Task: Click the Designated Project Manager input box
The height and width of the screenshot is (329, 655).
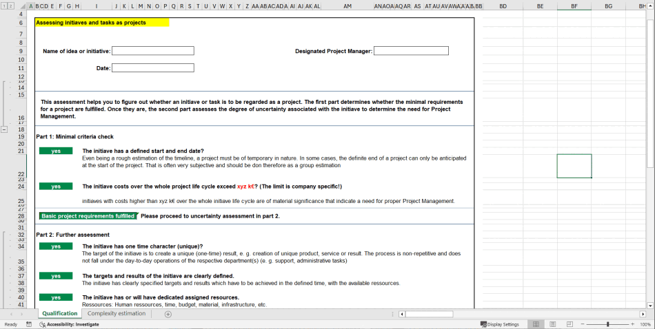Action: tap(411, 51)
